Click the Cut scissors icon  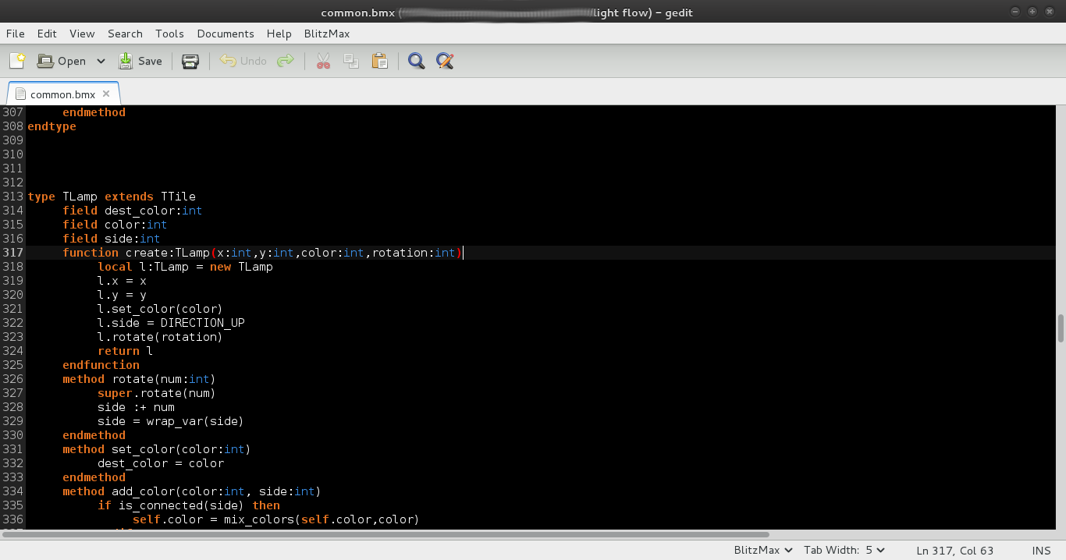pyautogui.click(x=323, y=61)
